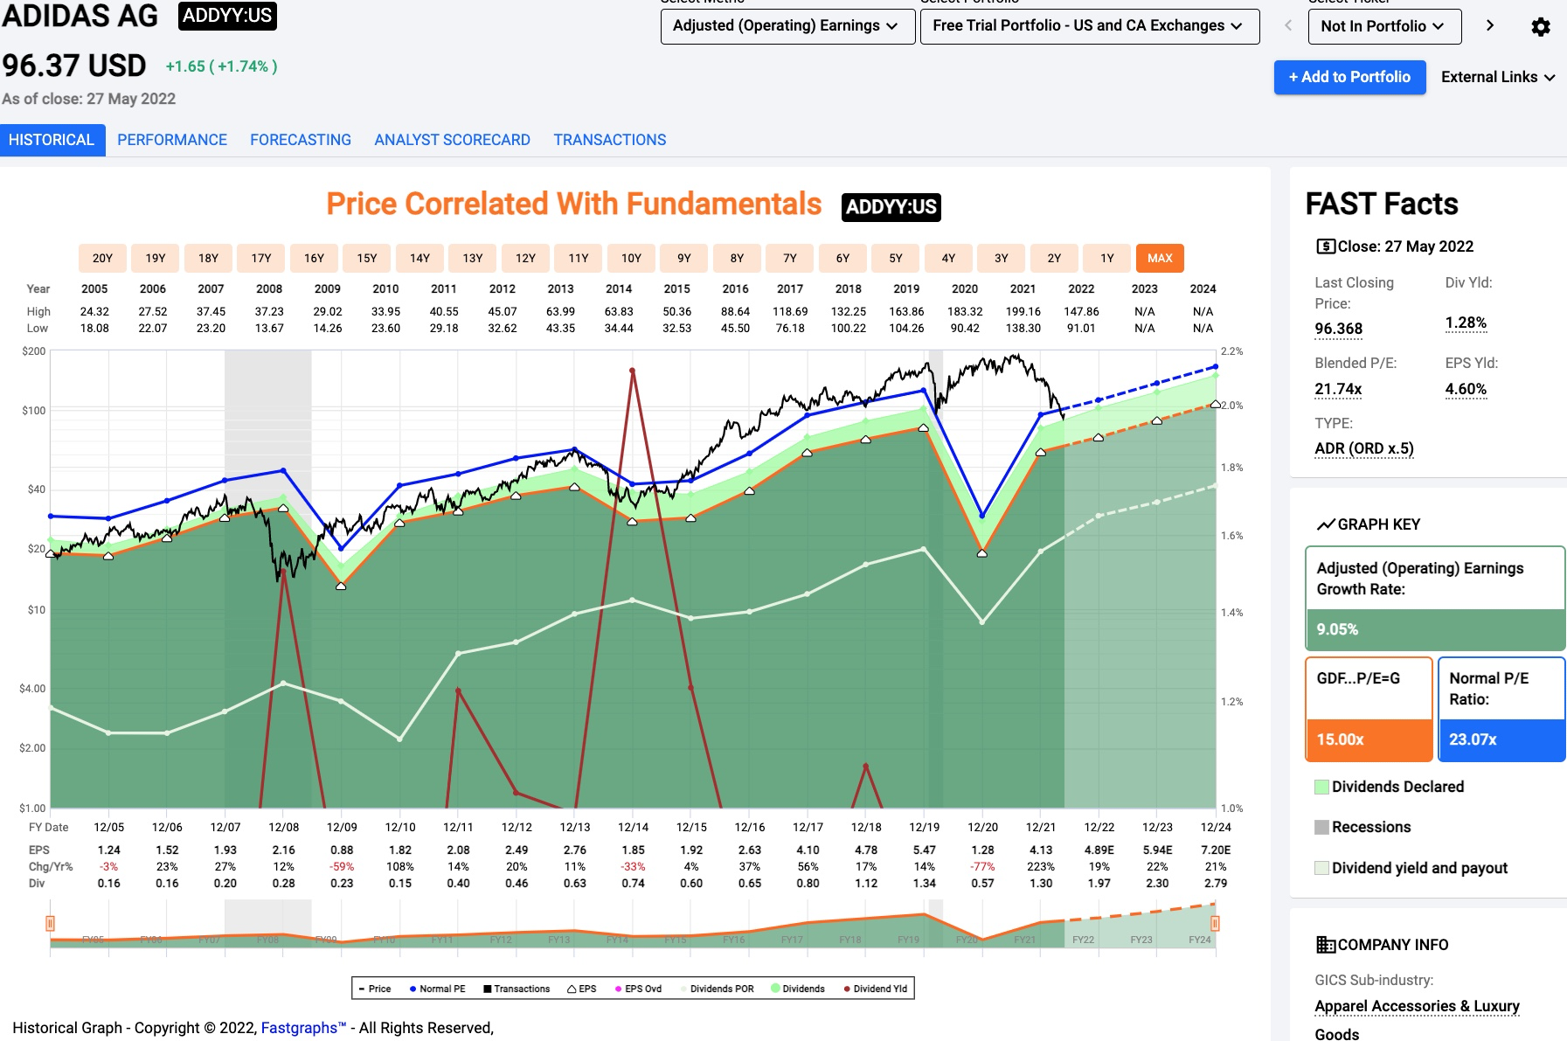Viewport: 1567px width, 1041px height.
Task: Expand External Links menu
Action: (1498, 77)
